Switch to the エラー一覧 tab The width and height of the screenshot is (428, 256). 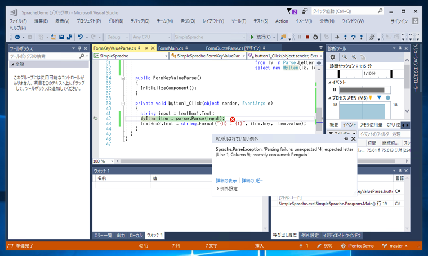tap(103, 236)
